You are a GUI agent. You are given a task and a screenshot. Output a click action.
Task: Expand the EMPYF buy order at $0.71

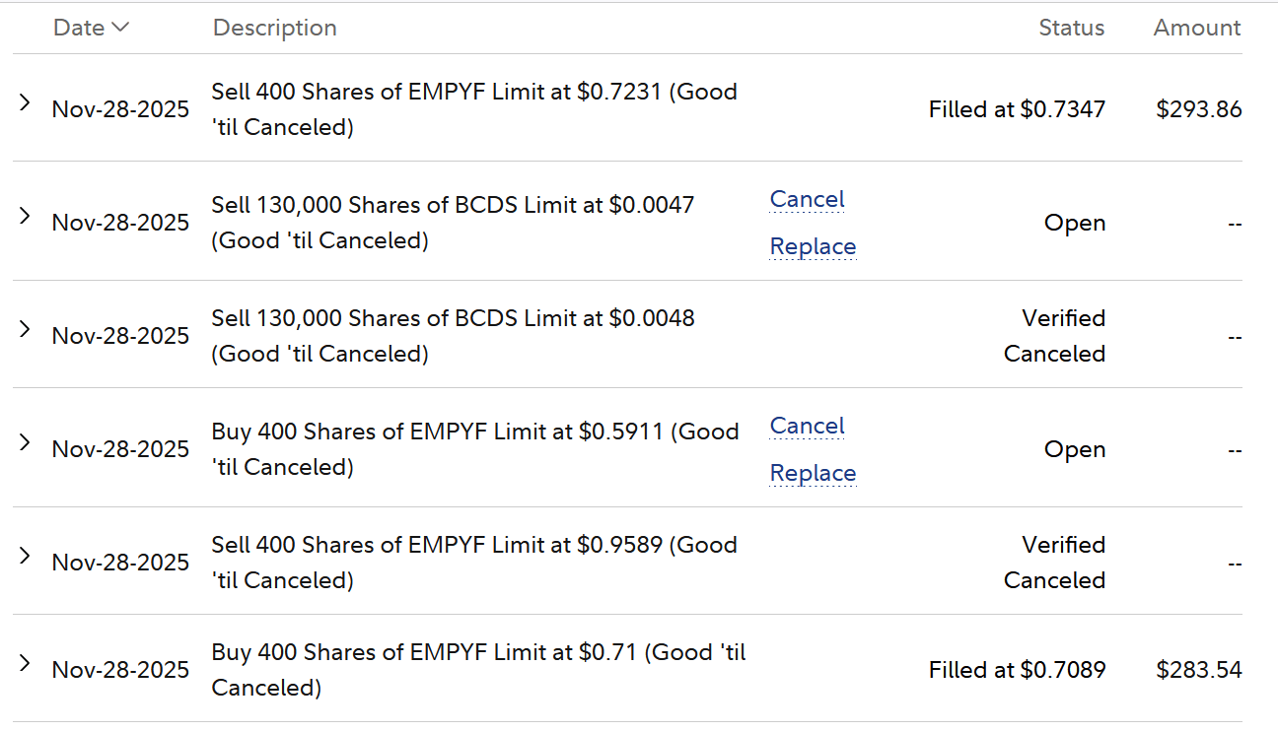coord(26,663)
